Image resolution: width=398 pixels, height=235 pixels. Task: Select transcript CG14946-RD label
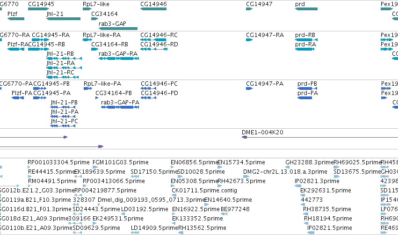coord(159,44)
